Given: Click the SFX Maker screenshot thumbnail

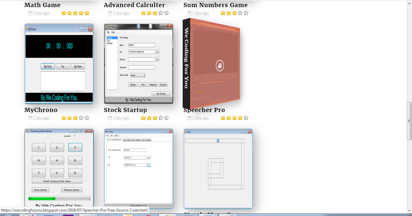Looking at the screenshot, I should [139, 168].
